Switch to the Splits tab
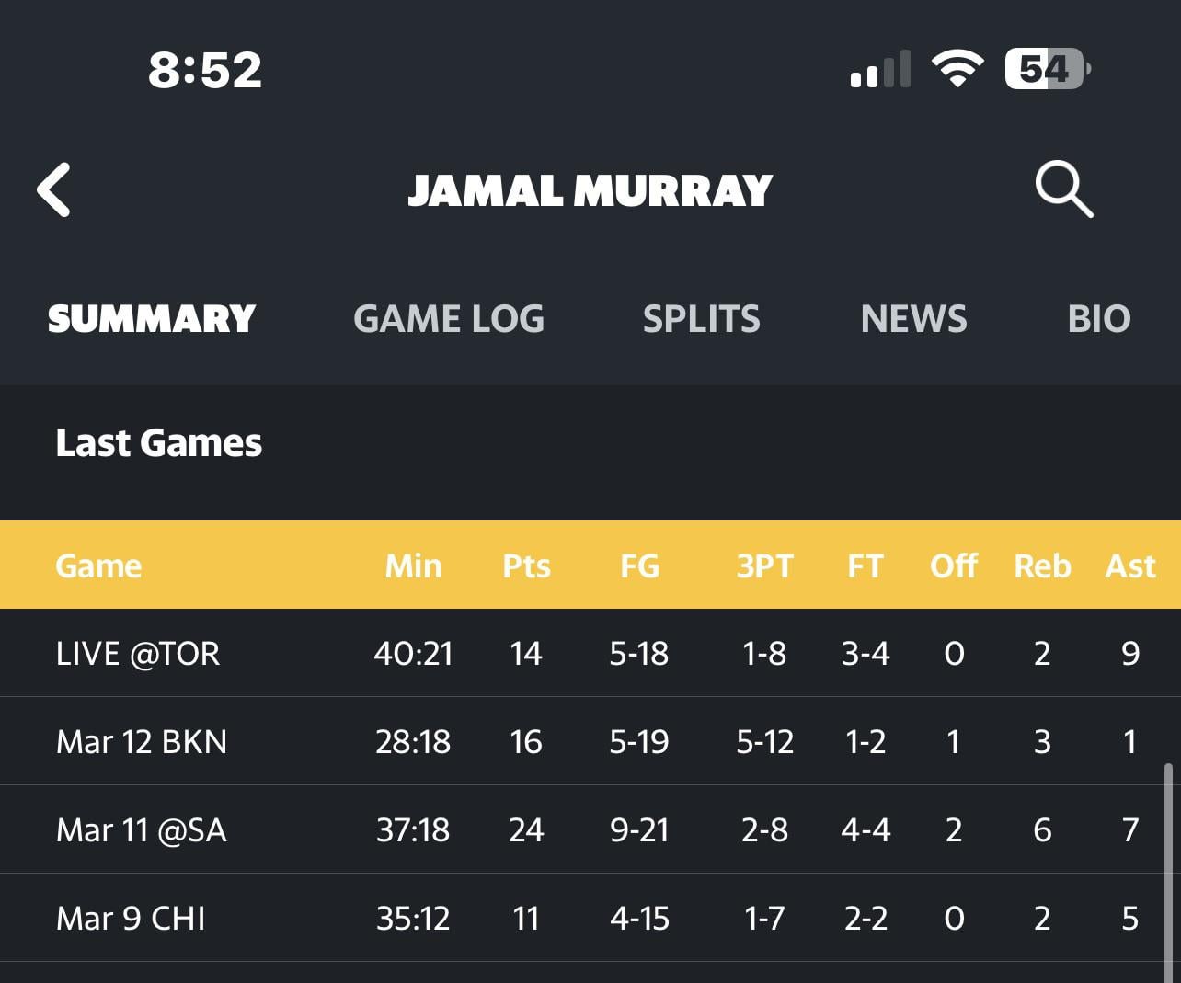 701,319
